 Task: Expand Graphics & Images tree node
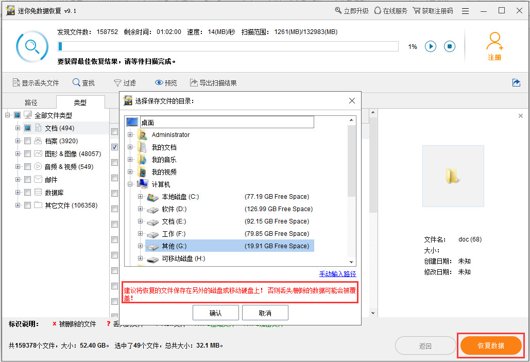[18, 154]
